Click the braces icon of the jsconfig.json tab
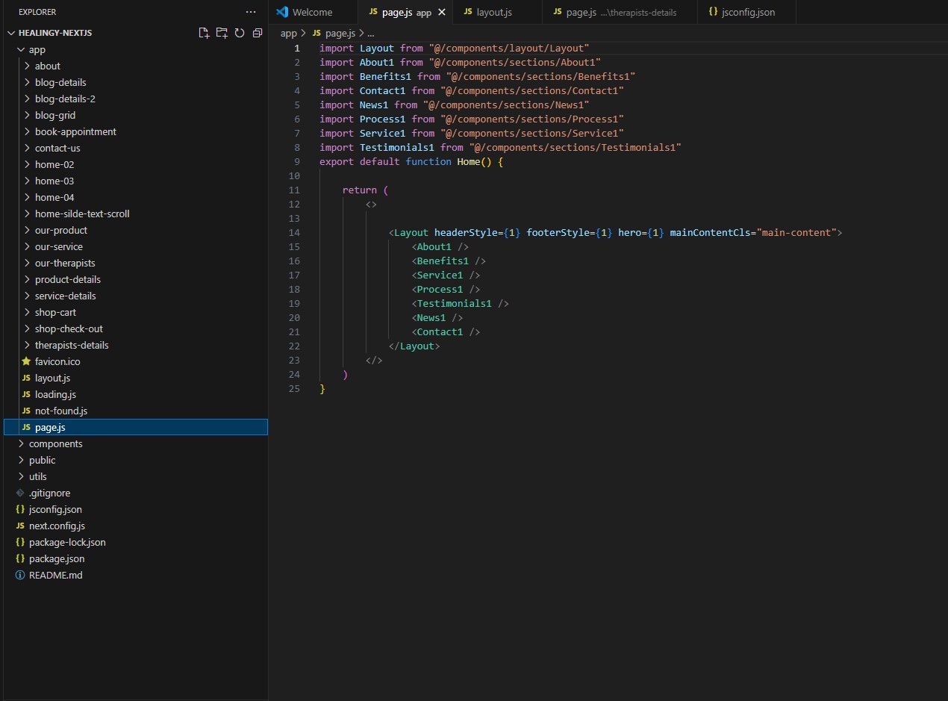This screenshot has width=948, height=701. 714,12
